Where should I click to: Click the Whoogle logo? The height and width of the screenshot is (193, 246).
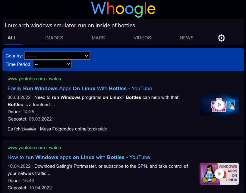123,9
